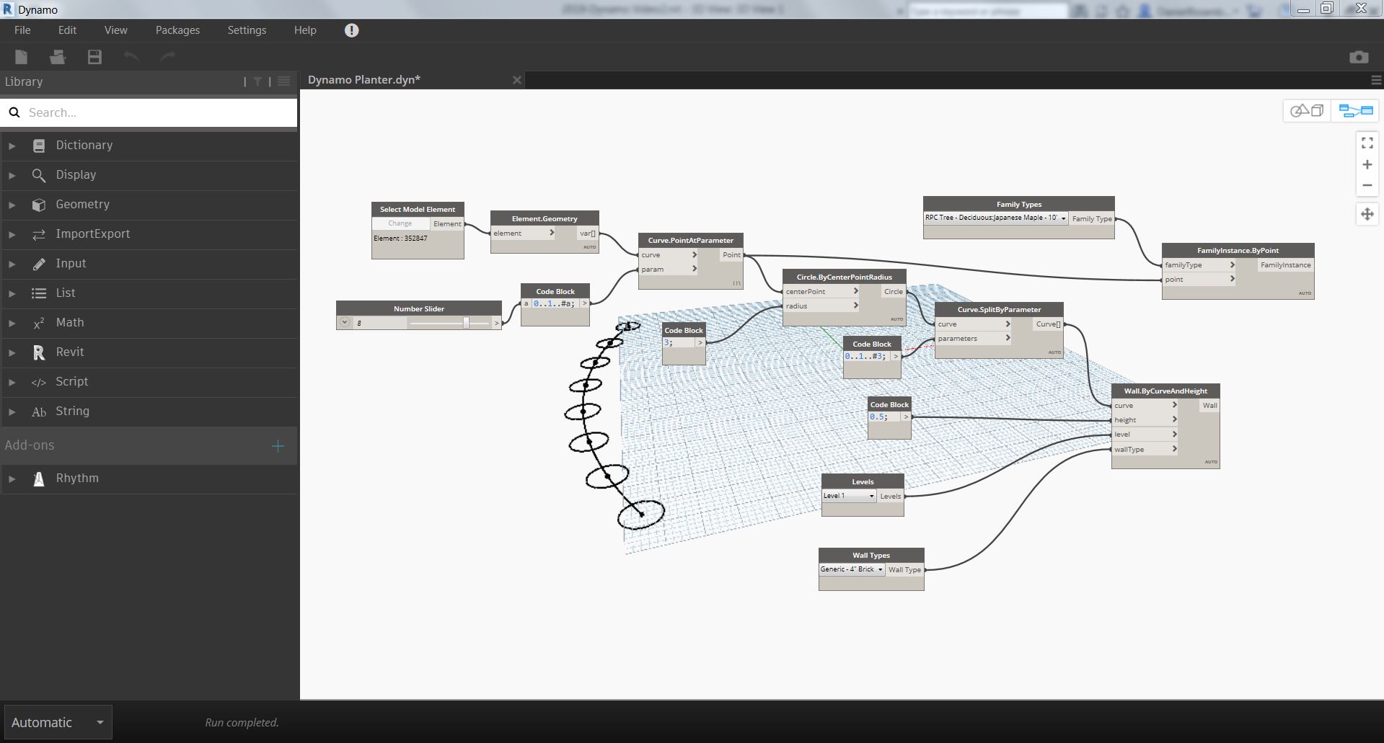Switch to graph view navigation
This screenshot has height=743, width=1384.
click(1355, 111)
